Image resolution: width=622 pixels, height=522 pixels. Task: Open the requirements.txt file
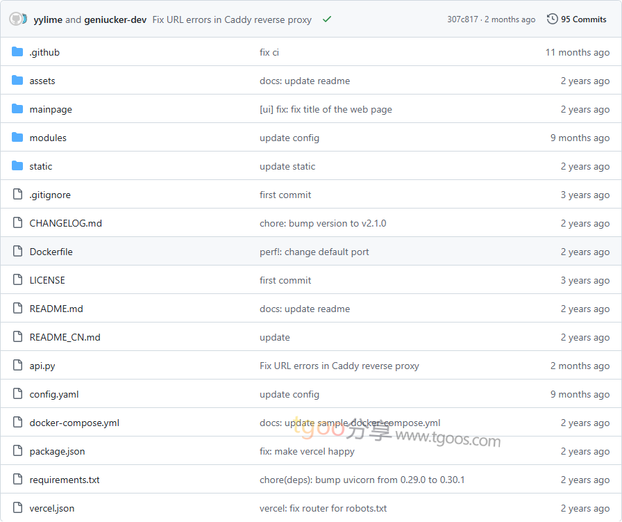(x=65, y=480)
